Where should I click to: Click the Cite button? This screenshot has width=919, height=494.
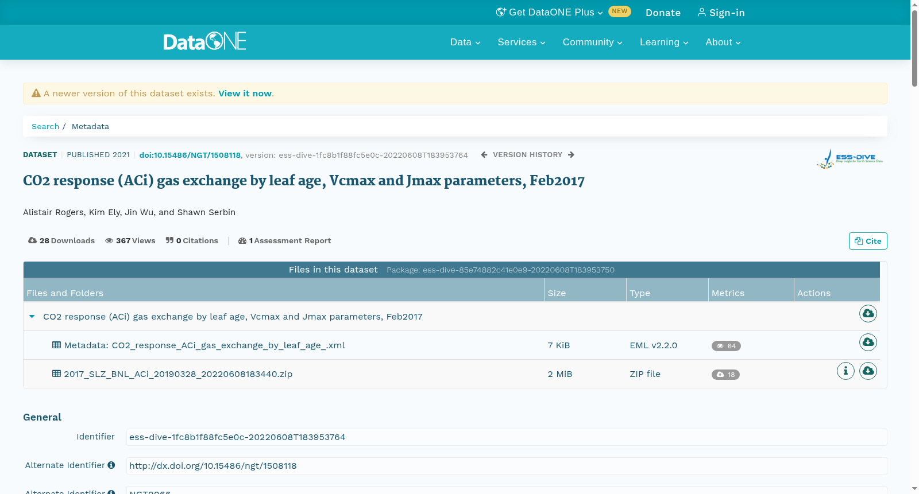[x=868, y=241]
